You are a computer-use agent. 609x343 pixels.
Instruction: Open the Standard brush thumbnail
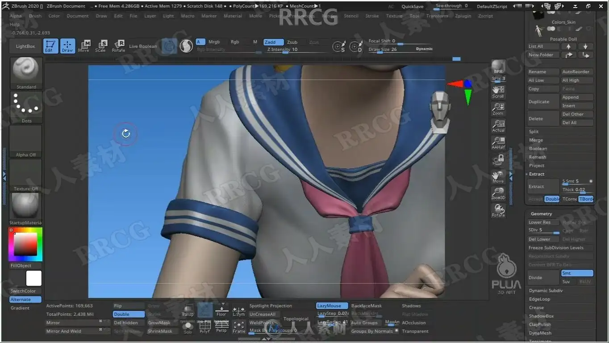point(26,73)
